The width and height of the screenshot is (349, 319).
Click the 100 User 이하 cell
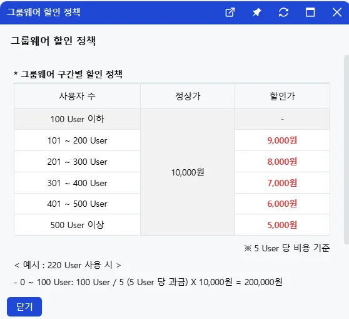pyautogui.click(x=77, y=119)
